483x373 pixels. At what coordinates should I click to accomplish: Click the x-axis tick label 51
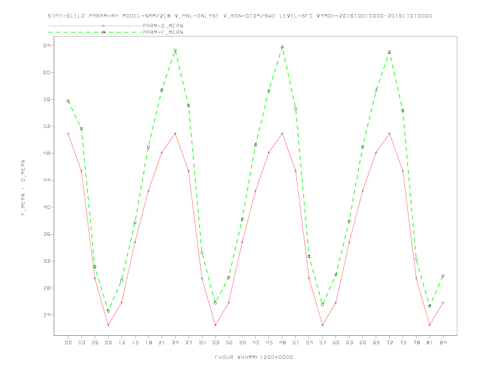[x=296, y=343]
